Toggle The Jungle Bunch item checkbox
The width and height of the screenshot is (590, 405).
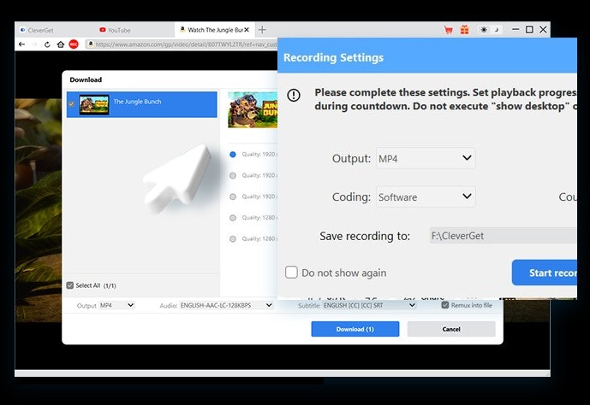[x=71, y=104]
